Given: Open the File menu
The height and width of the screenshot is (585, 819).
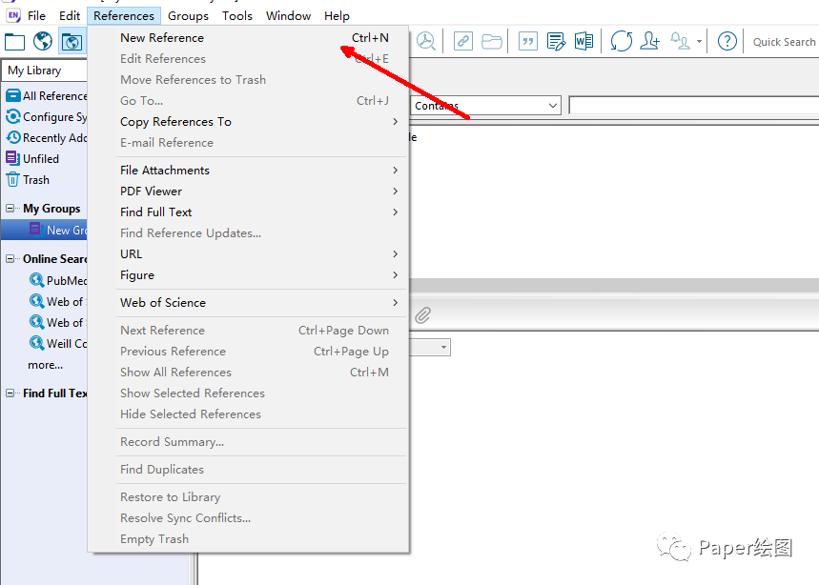Looking at the screenshot, I should [36, 15].
